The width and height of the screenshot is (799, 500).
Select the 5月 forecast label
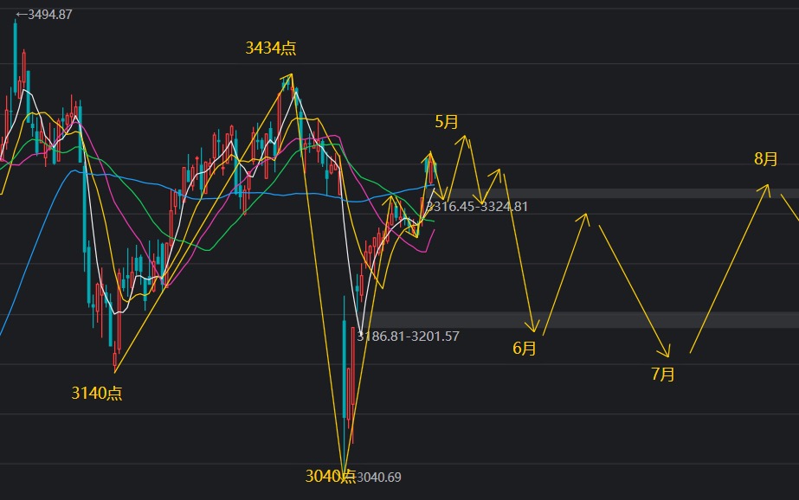tap(447, 122)
